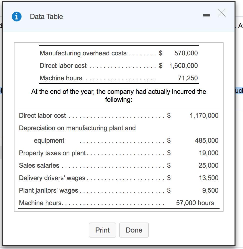Close the Data Table dialog with X
The image size is (243, 249).
[x=222, y=13]
